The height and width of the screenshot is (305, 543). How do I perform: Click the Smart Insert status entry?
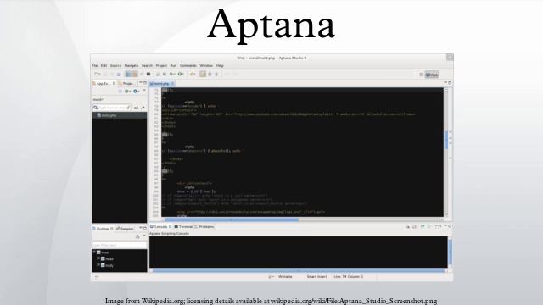point(316,277)
